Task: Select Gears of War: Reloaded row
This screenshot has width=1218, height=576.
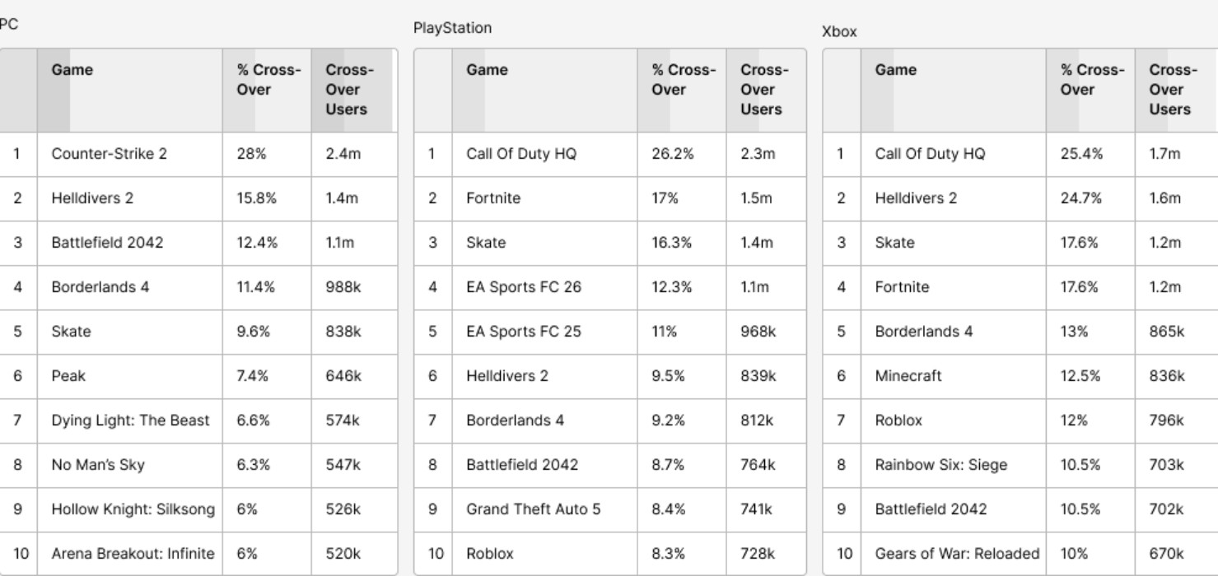Action: [x=1020, y=554]
